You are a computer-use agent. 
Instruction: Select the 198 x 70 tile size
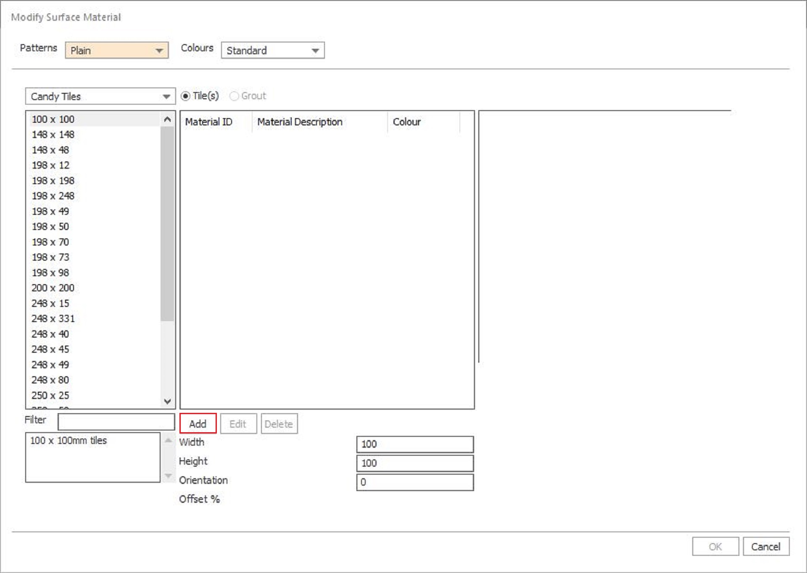(94, 242)
